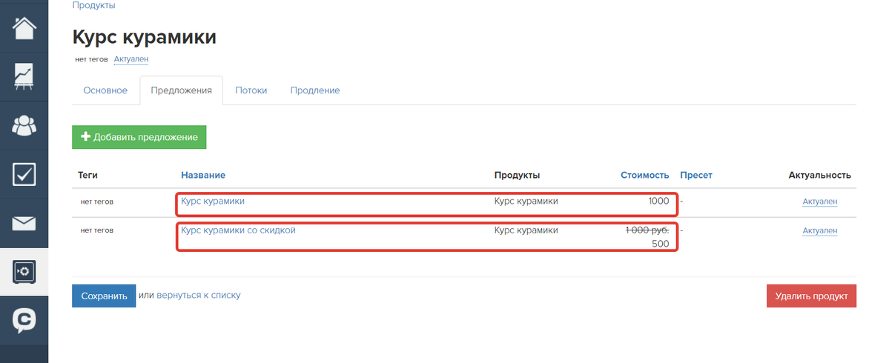Switch to the Продление tab
This screenshot has height=363, width=889.
[315, 90]
